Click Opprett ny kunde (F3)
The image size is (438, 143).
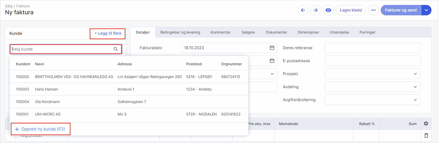point(40,129)
